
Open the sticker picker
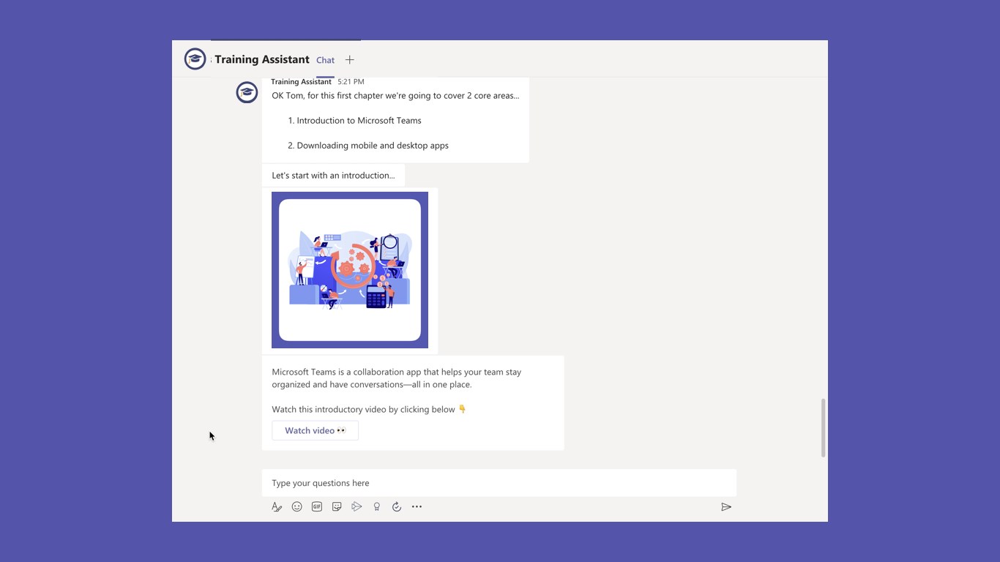click(x=337, y=506)
